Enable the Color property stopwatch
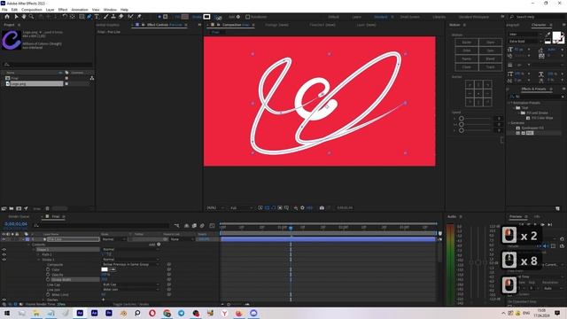The image size is (567, 319). tap(48, 269)
